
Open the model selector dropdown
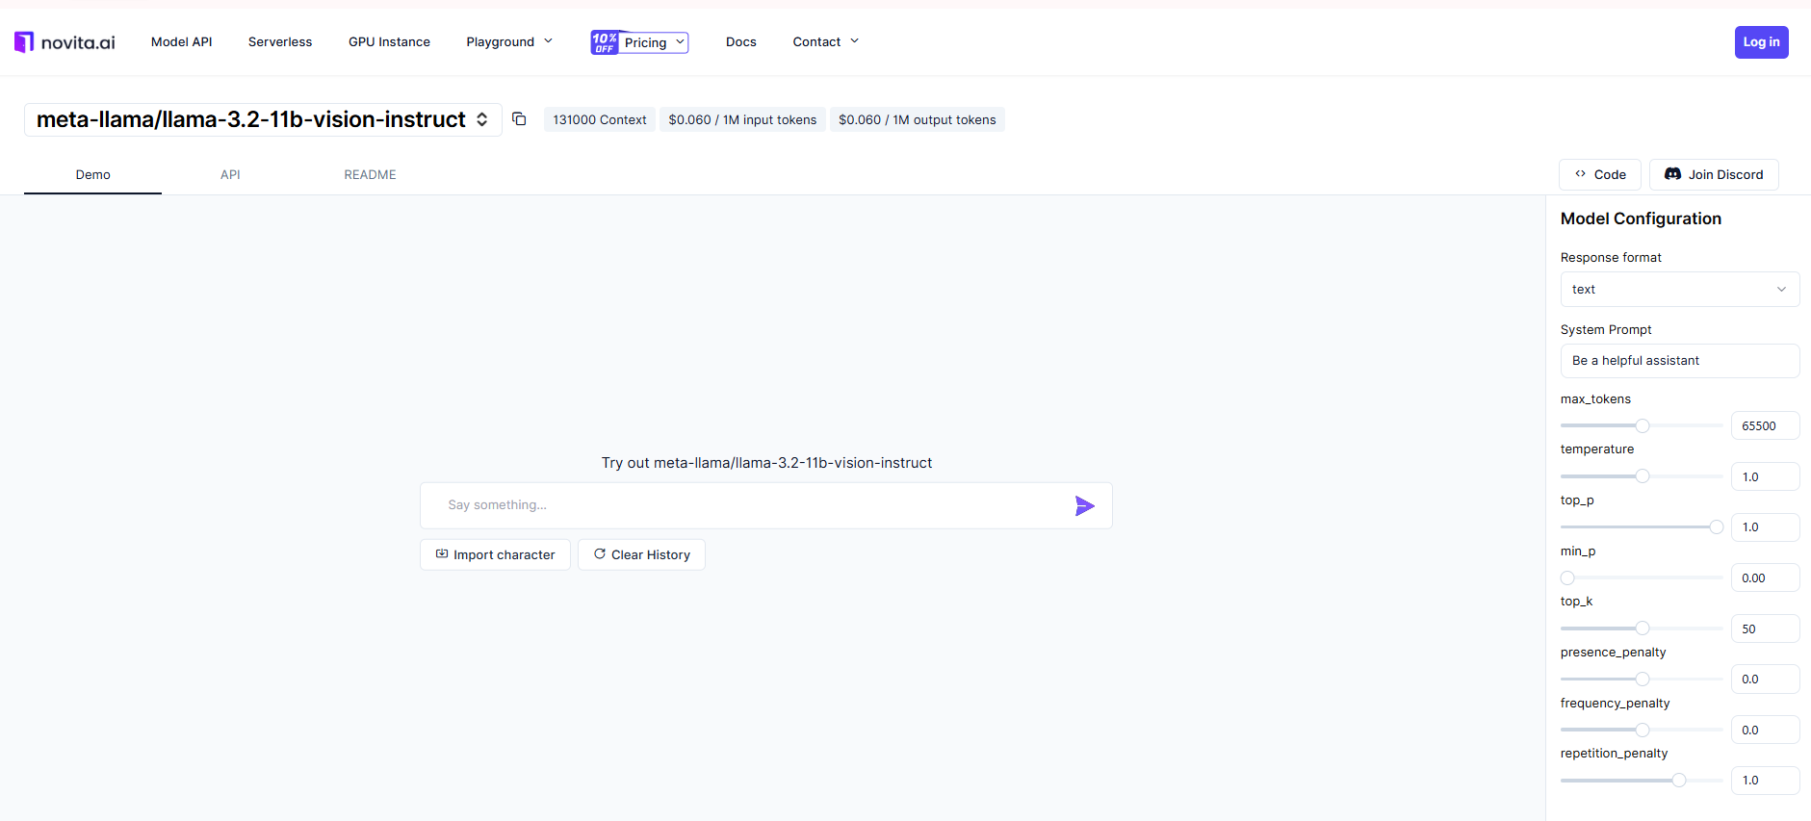click(x=263, y=119)
